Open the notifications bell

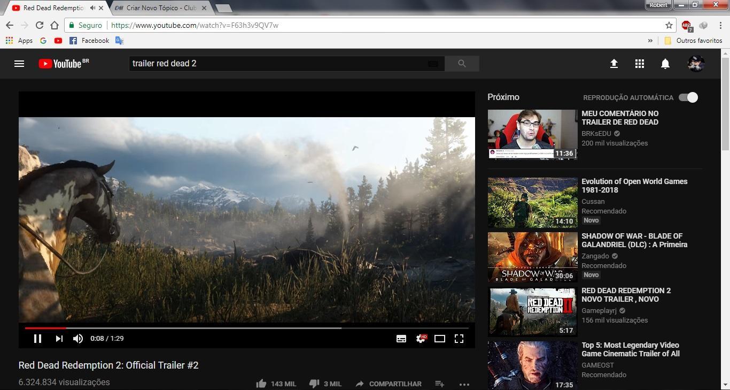665,64
